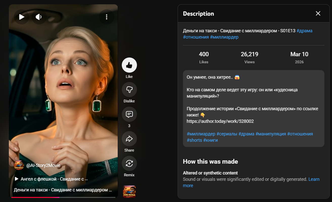Viewport: 332px width, 202px height.
Task: Open the #shorts hashtag
Action: (194, 140)
